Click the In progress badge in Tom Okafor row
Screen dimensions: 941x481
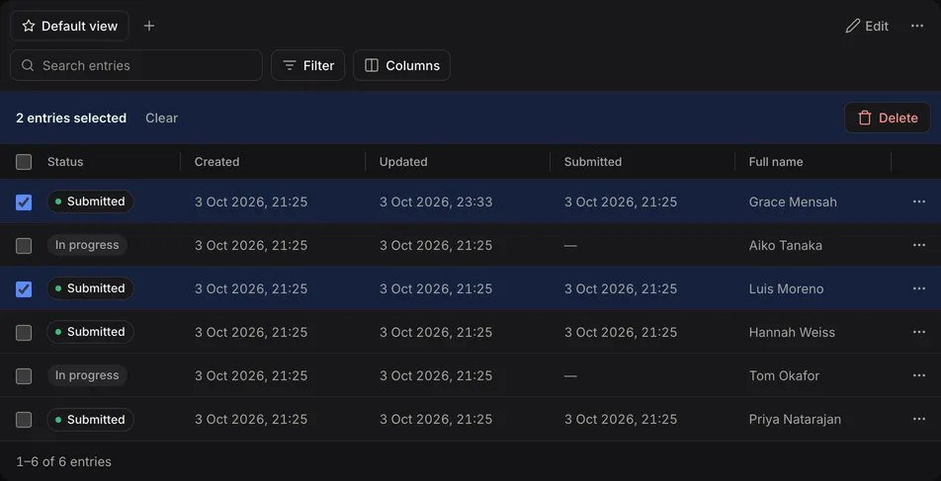[87, 375]
